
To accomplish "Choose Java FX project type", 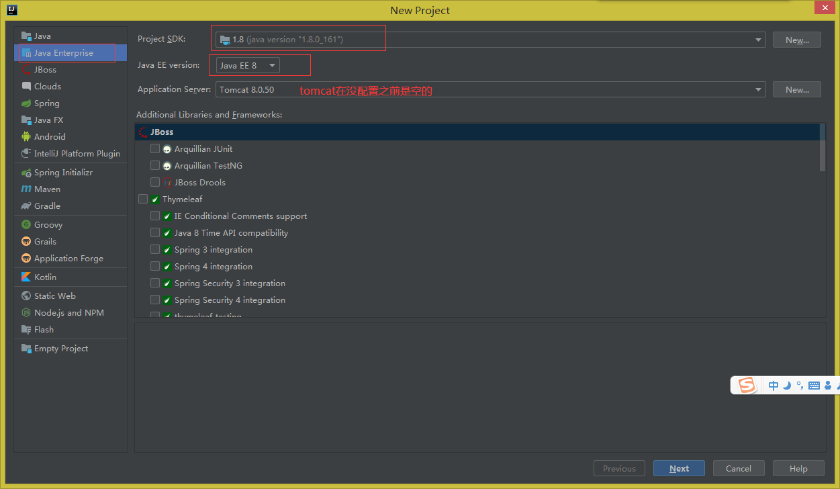I will pyautogui.click(x=71, y=120).
